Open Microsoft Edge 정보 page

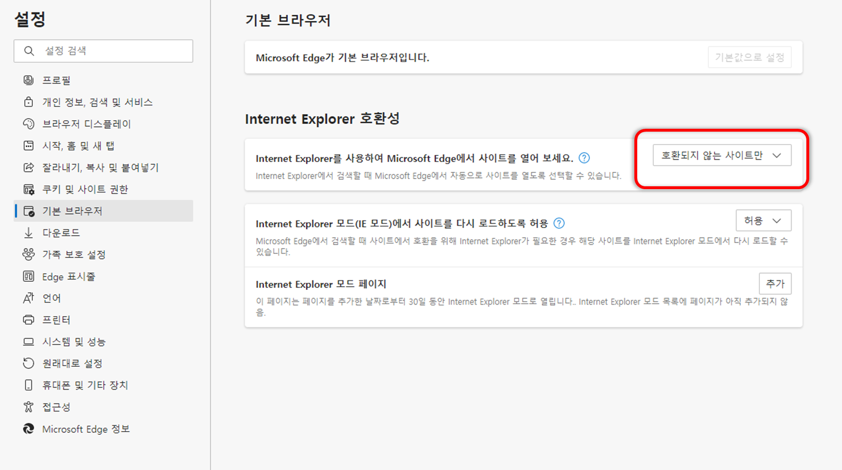(104, 429)
